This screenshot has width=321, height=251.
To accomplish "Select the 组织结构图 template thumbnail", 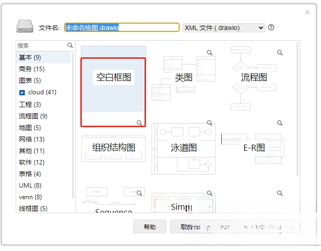I will [x=114, y=148].
